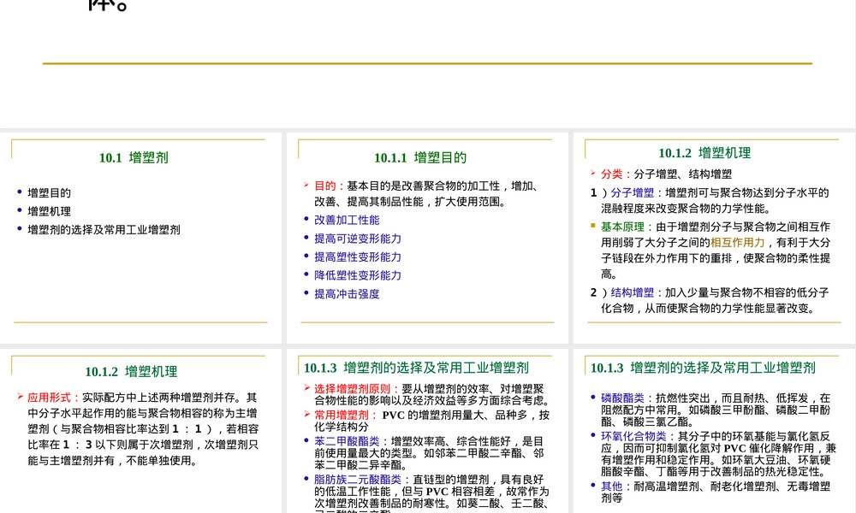The height and width of the screenshot is (513, 856).
Task: Click the bullet 提高可逆变形能力
Action: (x=358, y=239)
